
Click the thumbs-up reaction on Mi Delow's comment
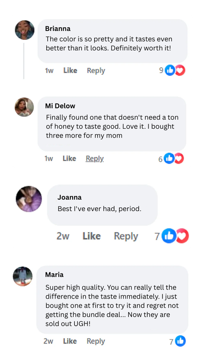click(x=169, y=158)
